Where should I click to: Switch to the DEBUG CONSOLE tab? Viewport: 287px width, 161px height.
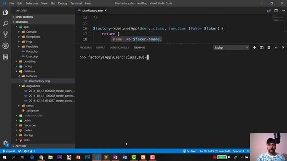click(x=119, y=48)
